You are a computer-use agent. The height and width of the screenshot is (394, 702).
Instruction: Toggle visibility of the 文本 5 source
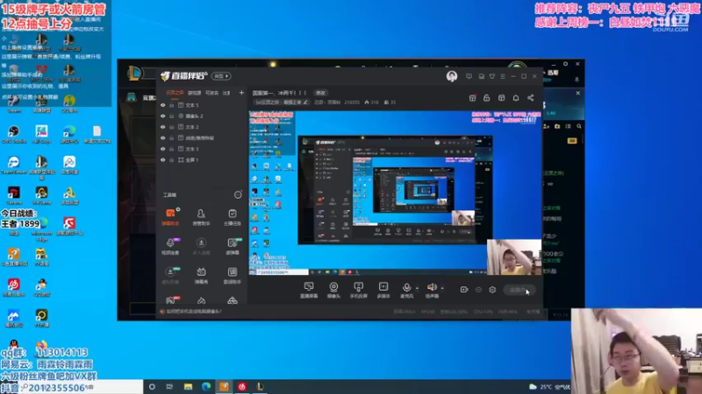click(x=163, y=105)
